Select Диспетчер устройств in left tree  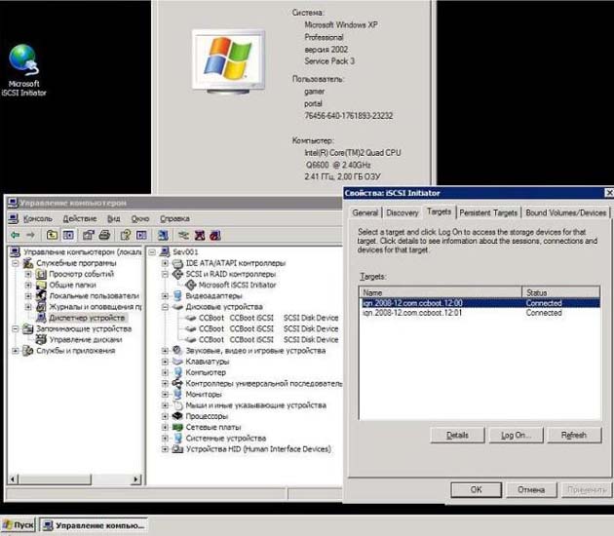[87, 318]
